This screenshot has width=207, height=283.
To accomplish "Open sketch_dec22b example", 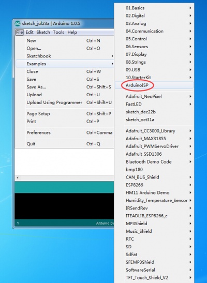I will pos(154,112).
